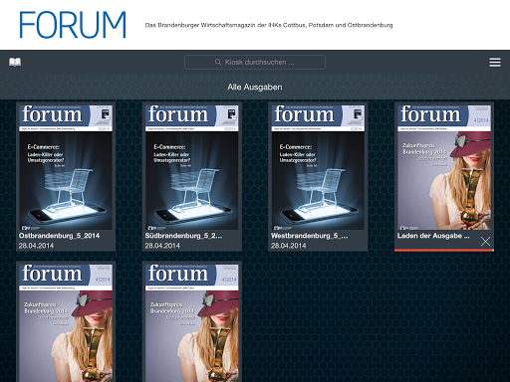This screenshot has height=382, width=510.
Task: Open the hamburger menu
Action: click(495, 63)
